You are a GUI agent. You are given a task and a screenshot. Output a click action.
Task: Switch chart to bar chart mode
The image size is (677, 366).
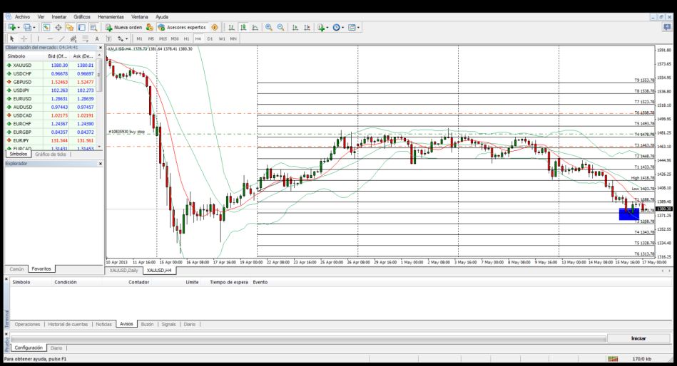pos(232,27)
